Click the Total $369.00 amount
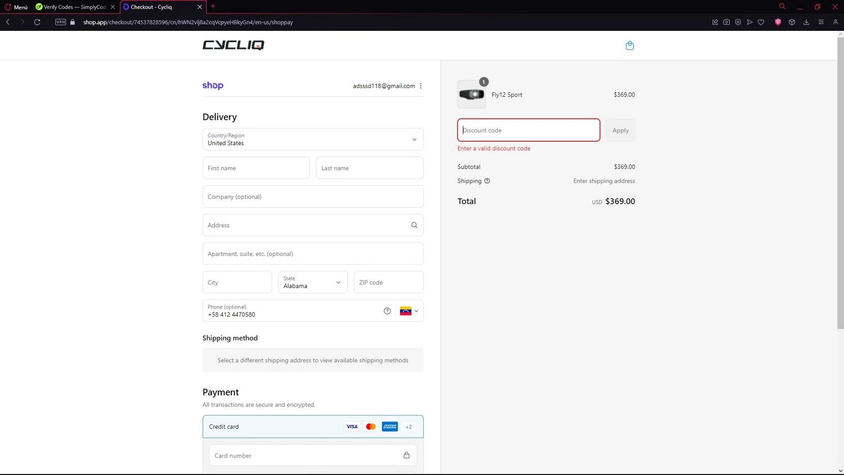This screenshot has height=475, width=844. 620,201
